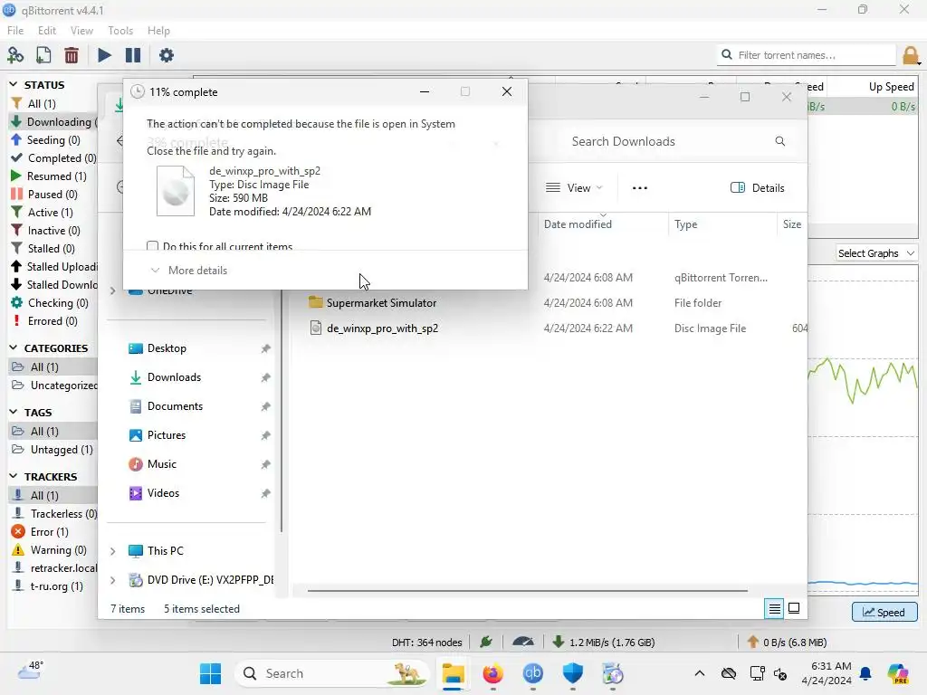Filter by Completed (0) status
This screenshot has width=927, height=695.
point(53,157)
